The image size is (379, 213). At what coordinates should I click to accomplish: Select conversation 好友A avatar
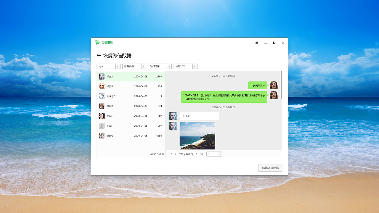point(102,77)
